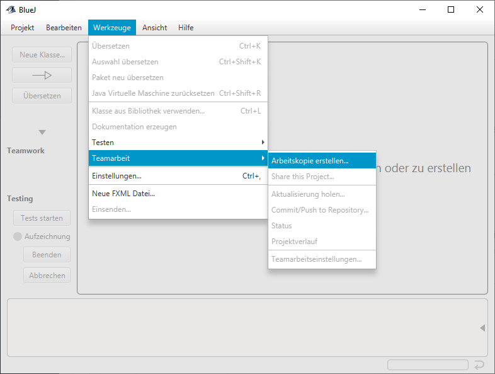
Task: Open the Ansicht menu
Action: [154, 28]
